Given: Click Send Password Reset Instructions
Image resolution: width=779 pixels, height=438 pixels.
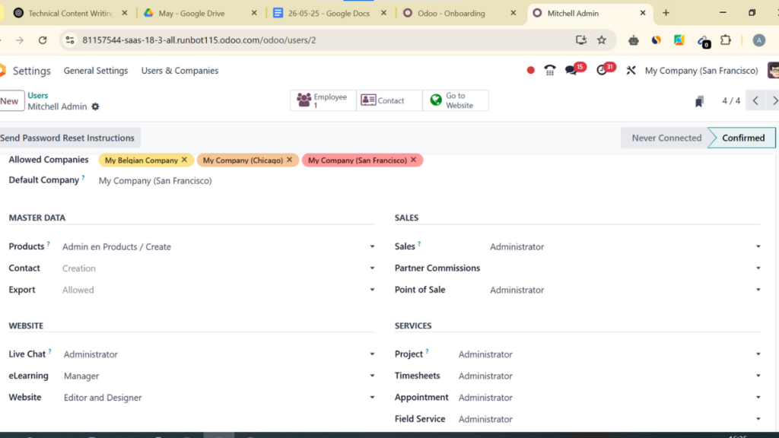Looking at the screenshot, I should 68,138.
